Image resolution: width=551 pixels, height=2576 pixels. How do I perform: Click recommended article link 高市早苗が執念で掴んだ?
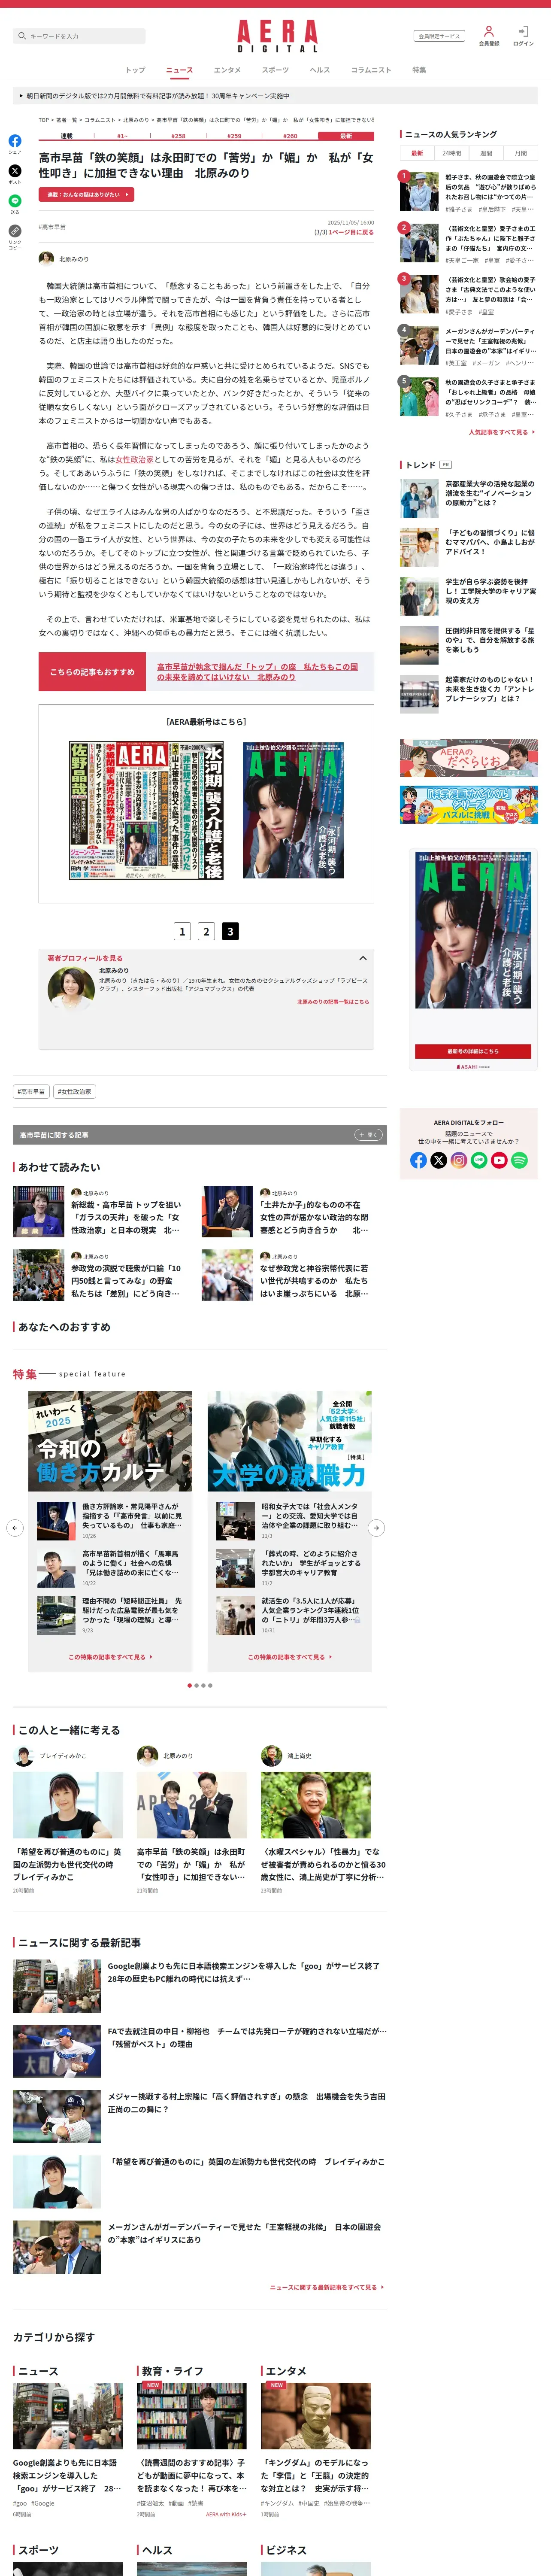coord(257,672)
